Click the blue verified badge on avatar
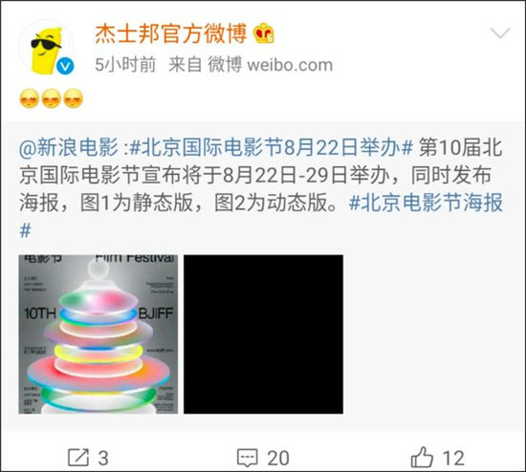The width and height of the screenshot is (526, 472). tap(65, 66)
